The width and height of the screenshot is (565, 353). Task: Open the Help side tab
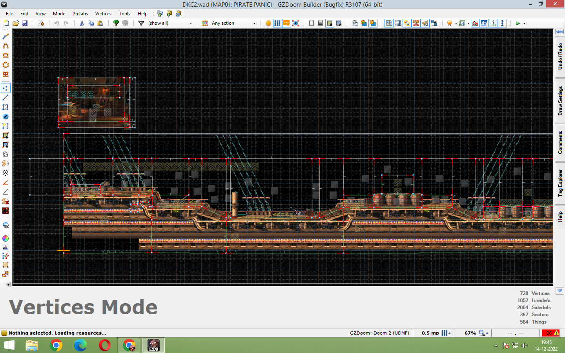tap(560, 217)
